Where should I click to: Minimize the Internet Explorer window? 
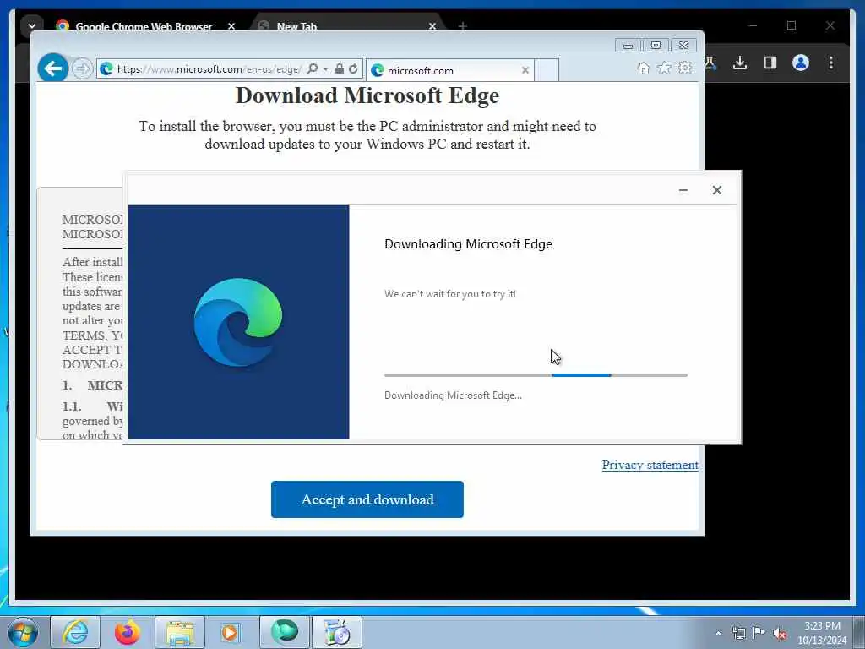tap(628, 46)
